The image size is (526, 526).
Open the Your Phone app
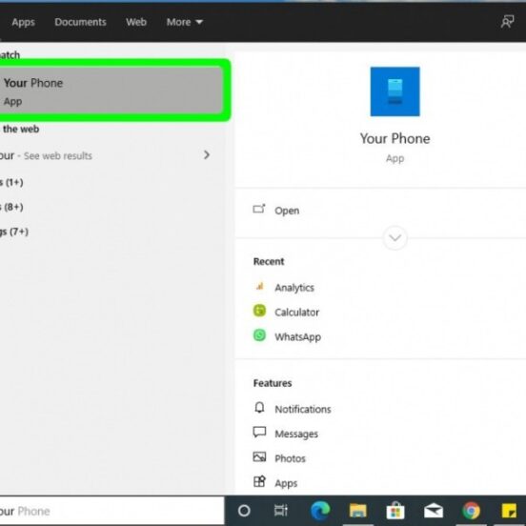287,211
